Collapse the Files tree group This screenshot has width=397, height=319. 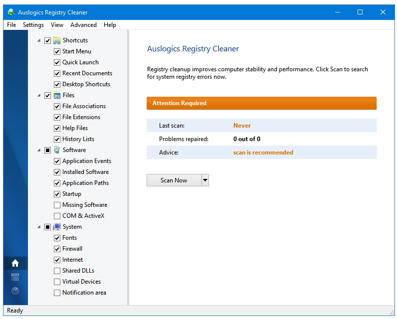tap(39, 95)
